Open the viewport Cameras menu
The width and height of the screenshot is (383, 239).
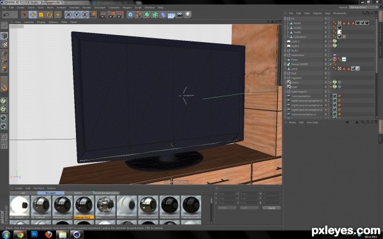click(x=29, y=22)
